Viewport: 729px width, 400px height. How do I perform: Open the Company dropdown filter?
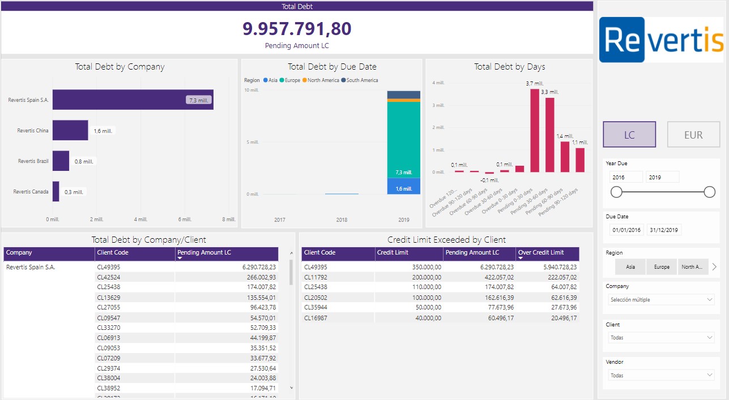point(661,300)
